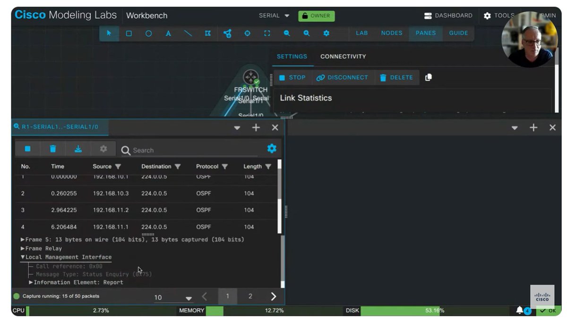The width and height of the screenshot is (567, 320).
Task: Open the LAB toolbar menu
Action: (x=362, y=33)
